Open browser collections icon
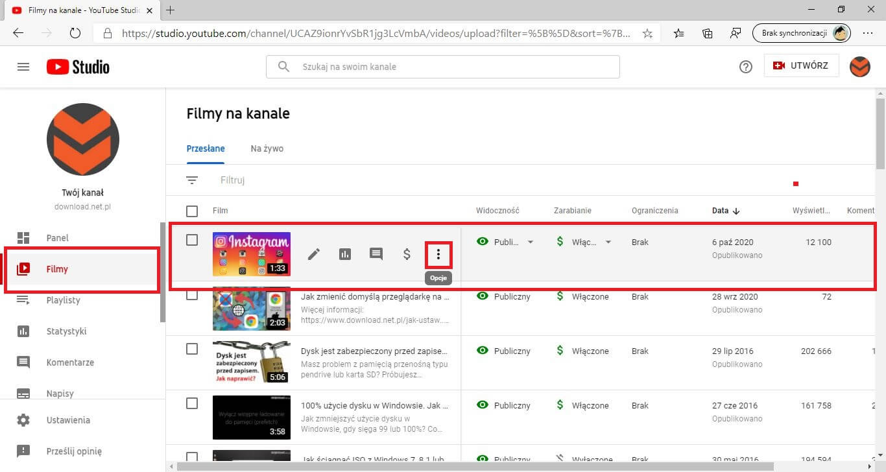886x472 pixels. (708, 34)
